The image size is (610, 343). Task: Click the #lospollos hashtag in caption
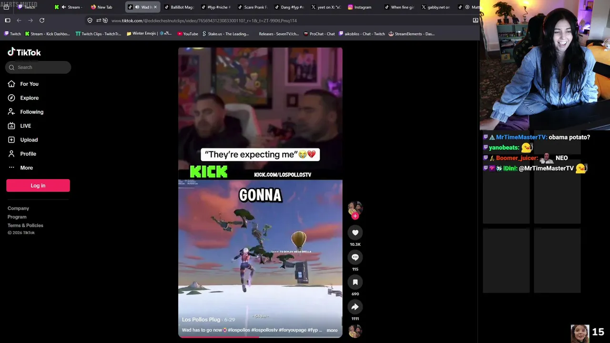(x=239, y=330)
